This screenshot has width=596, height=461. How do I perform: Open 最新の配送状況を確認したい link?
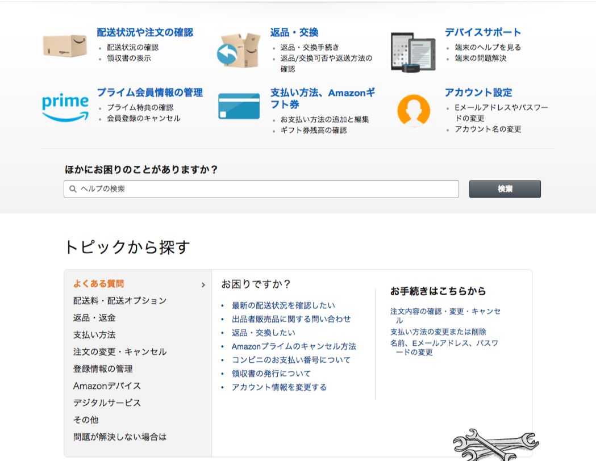point(284,305)
